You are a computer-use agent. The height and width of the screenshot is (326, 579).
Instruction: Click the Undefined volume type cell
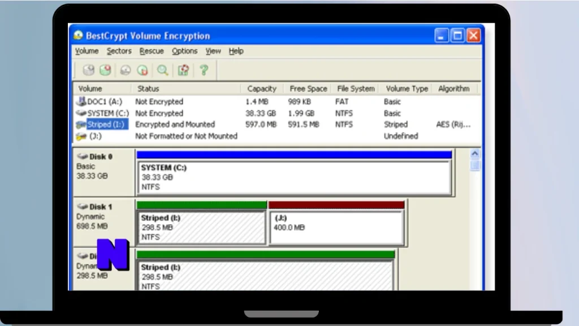[x=401, y=136]
